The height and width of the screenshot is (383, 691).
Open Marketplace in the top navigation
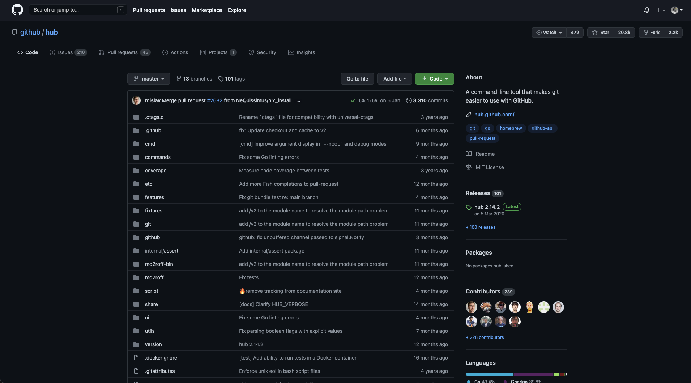click(207, 10)
